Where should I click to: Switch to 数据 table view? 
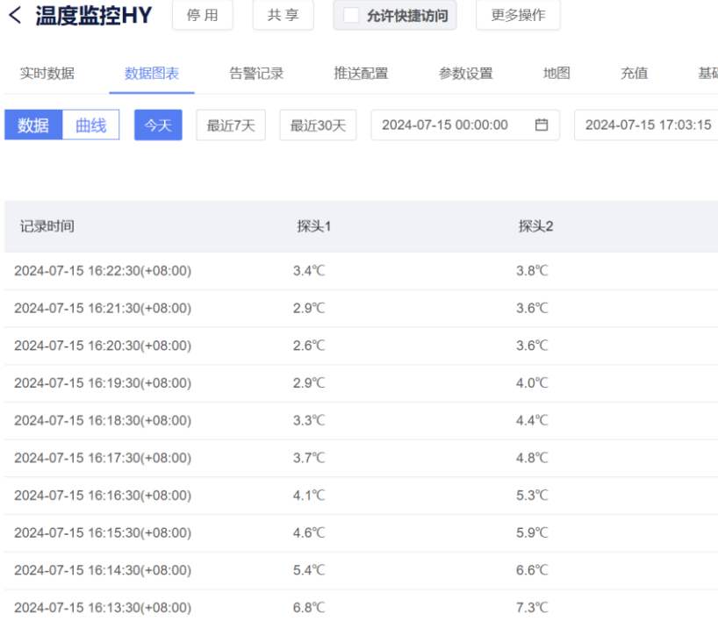point(33,125)
